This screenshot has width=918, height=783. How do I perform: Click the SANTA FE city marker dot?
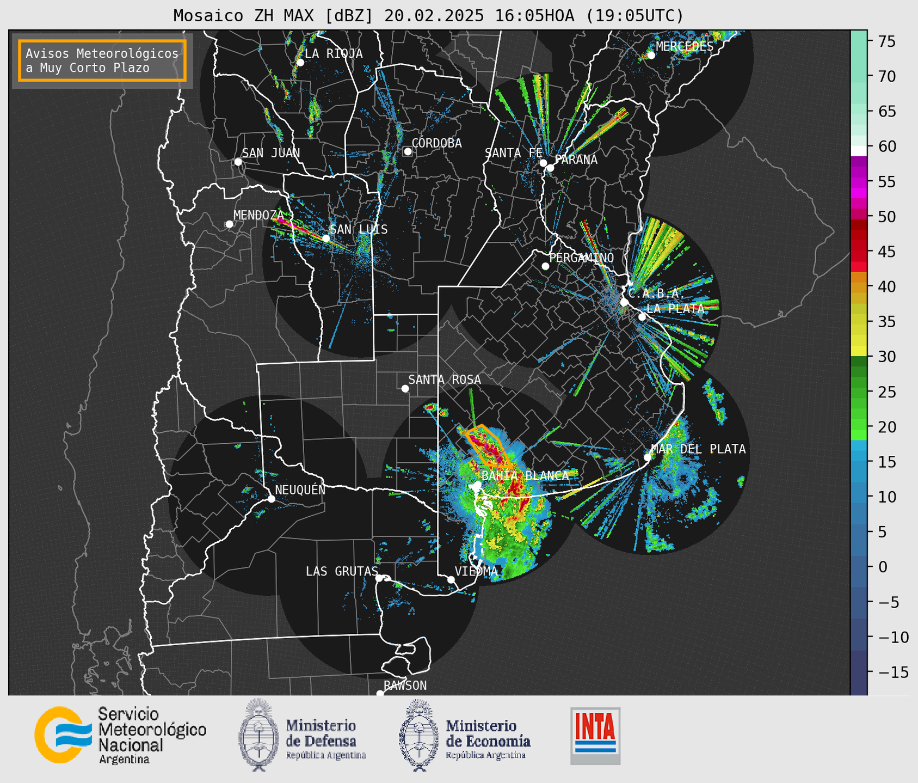pyautogui.click(x=543, y=163)
